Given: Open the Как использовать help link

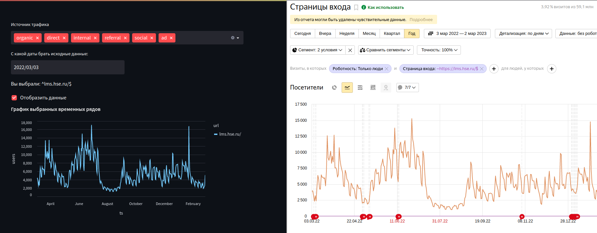Looking at the screenshot, I should coord(385,8).
